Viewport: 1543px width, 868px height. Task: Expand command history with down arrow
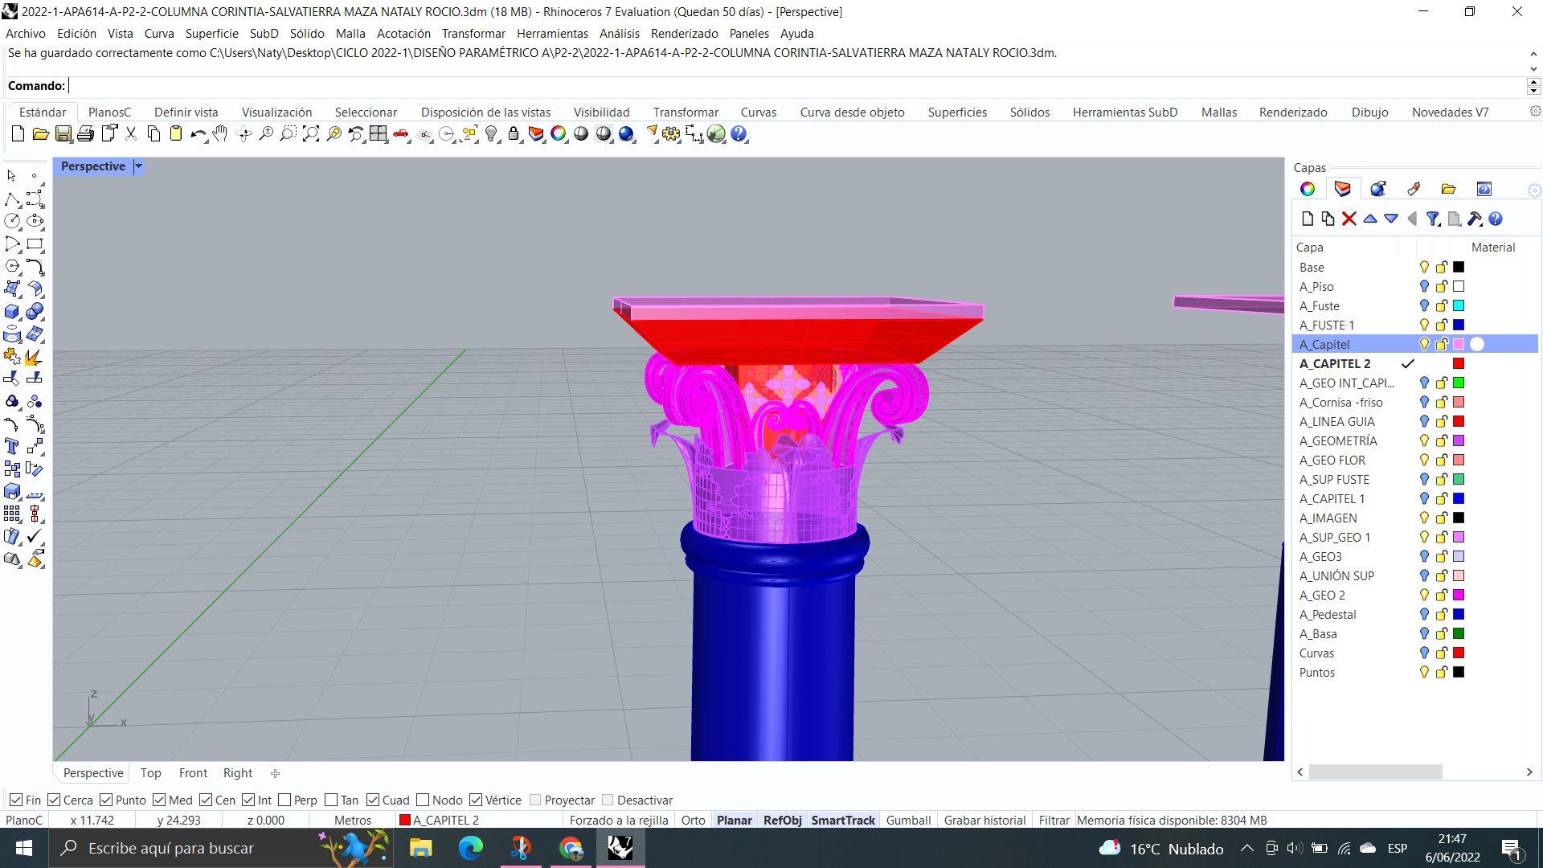point(1533,68)
